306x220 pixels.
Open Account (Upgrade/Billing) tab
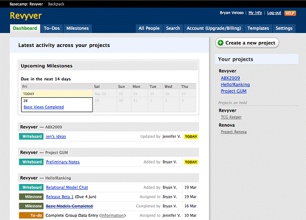tap(214, 28)
